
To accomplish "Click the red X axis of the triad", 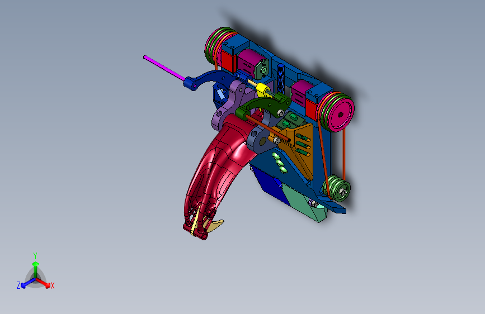I will coord(46,284).
